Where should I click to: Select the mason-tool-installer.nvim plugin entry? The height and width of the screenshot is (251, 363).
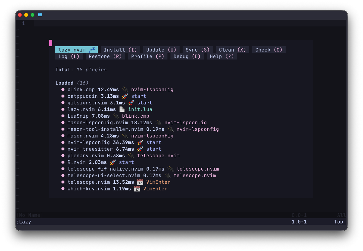click(105, 129)
